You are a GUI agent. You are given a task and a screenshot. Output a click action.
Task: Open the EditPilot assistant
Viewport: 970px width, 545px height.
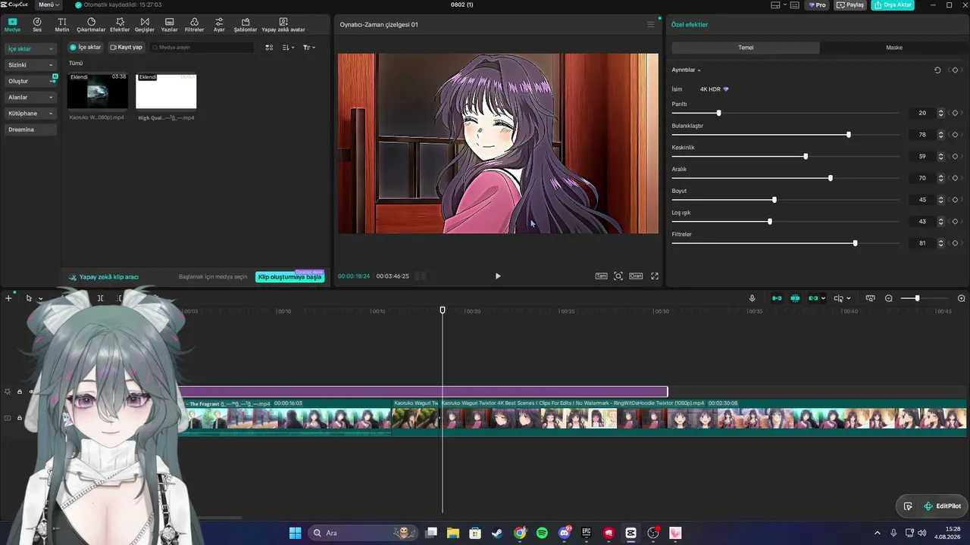click(941, 506)
